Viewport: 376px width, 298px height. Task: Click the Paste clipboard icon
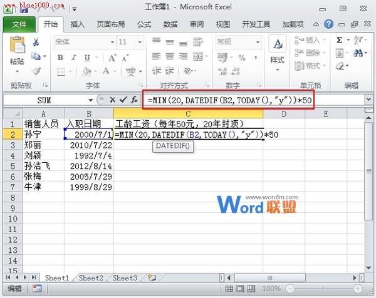(17, 45)
